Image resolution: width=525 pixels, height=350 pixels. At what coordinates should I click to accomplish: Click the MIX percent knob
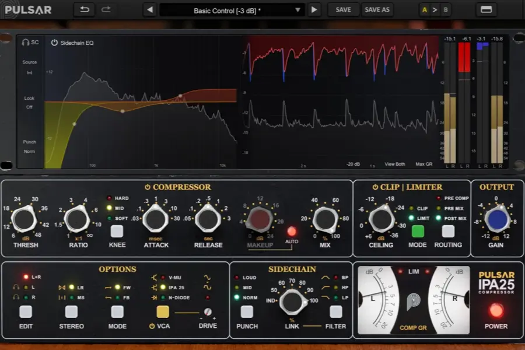tap(325, 219)
